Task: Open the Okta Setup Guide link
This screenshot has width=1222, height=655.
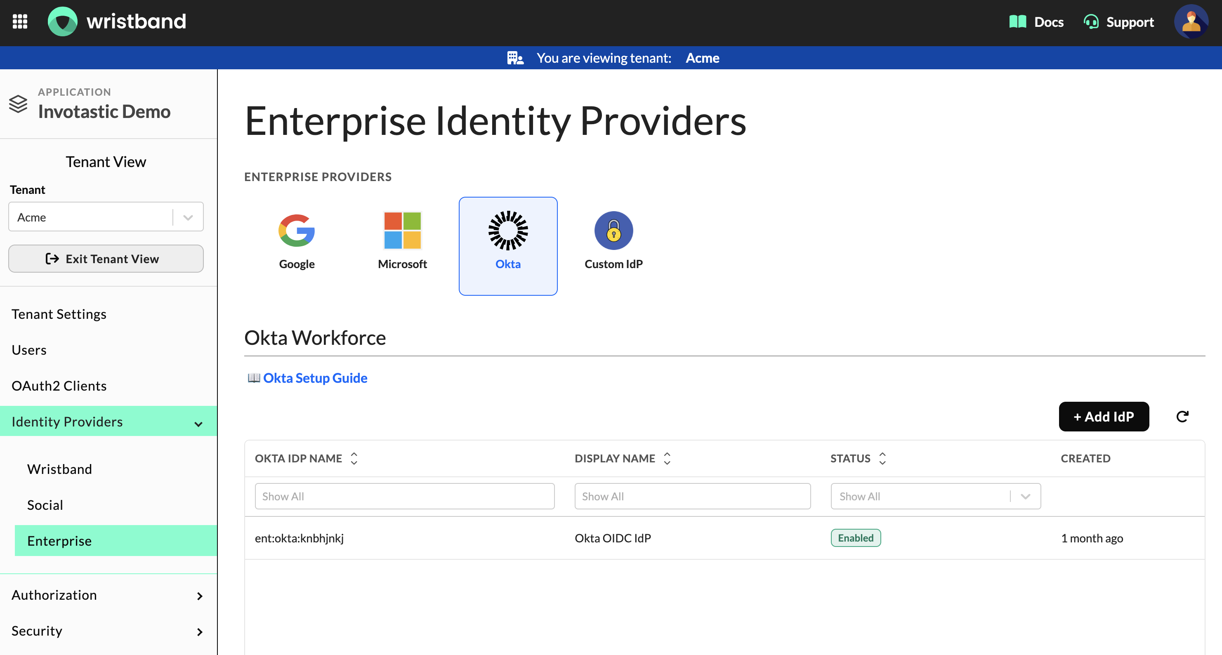Action: tap(315, 378)
